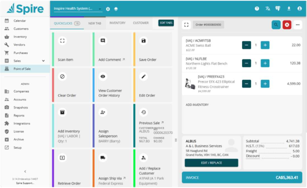
Task: Decrease quantity of Northern Lights Flat Bench
Action: point(247,63)
